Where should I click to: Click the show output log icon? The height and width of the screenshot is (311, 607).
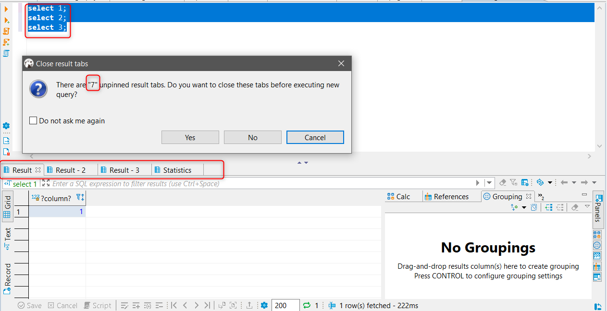click(6, 141)
